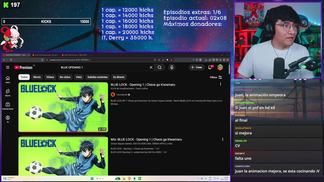The width and height of the screenshot is (324, 182).
Task: Go back in the browser
Action: pyautogui.click(x=4, y=60)
